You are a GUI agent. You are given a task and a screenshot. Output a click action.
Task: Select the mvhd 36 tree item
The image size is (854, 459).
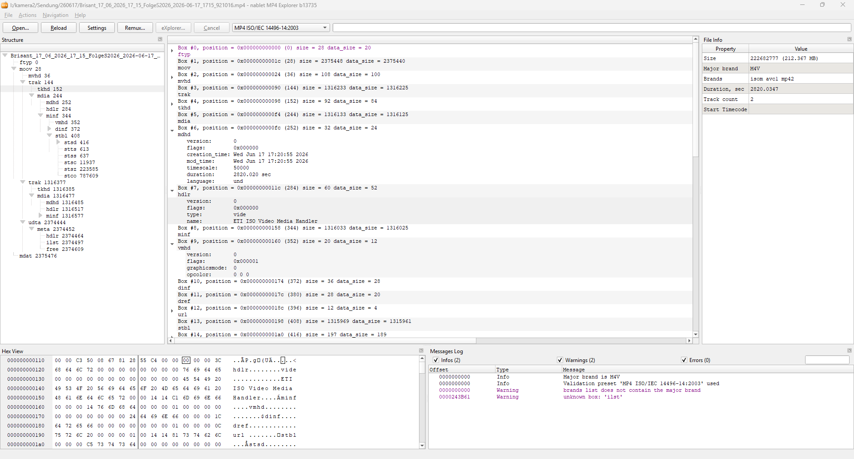pos(39,76)
